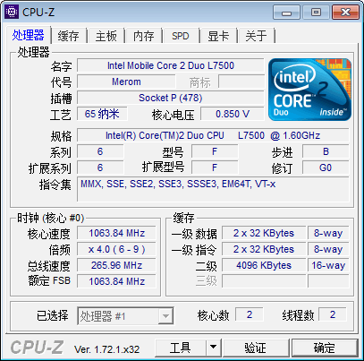Click the 验证 button

click(255, 348)
